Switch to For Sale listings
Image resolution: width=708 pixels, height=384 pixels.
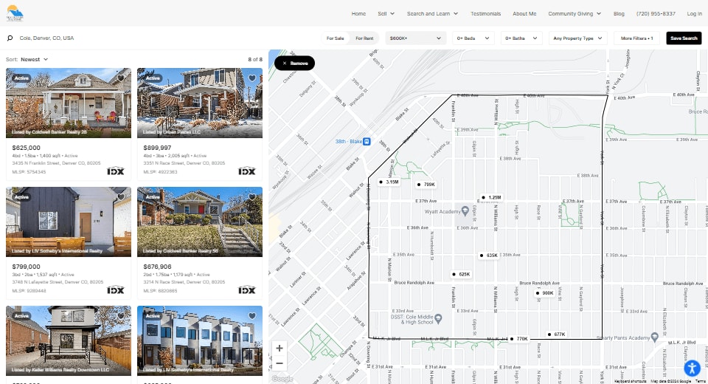(x=335, y=38)
